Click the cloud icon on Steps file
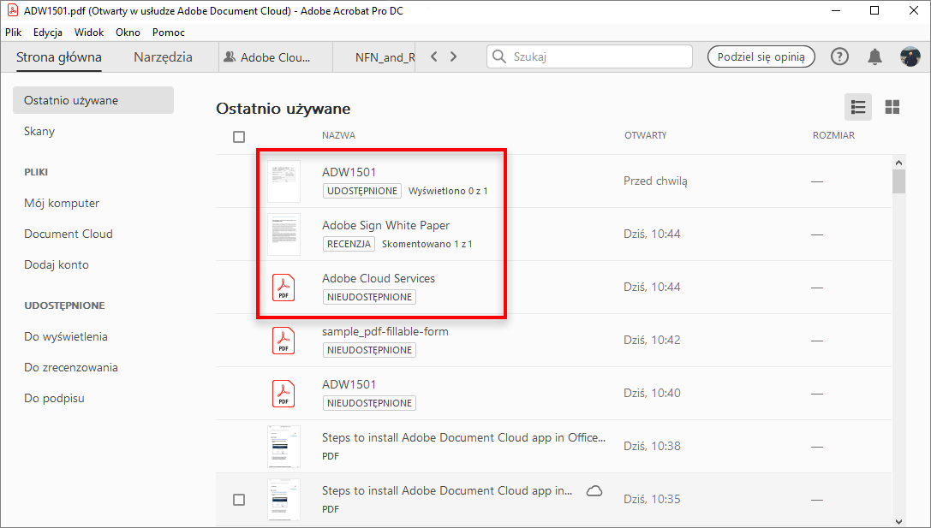The image size is (931, 528). pyautogui.click(x=594, y=491)
